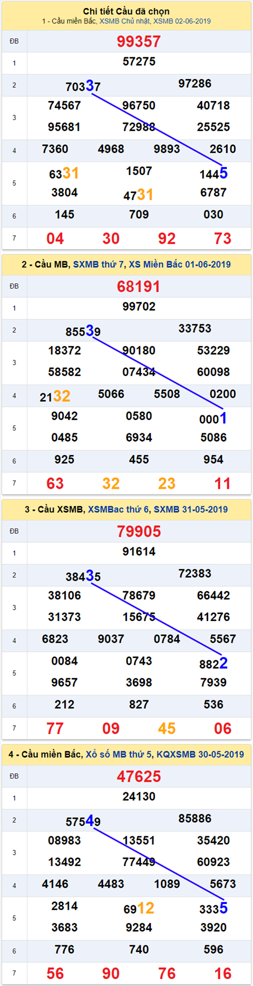
Task: Select seventh prize number 23
Action: tap(167, 483)
